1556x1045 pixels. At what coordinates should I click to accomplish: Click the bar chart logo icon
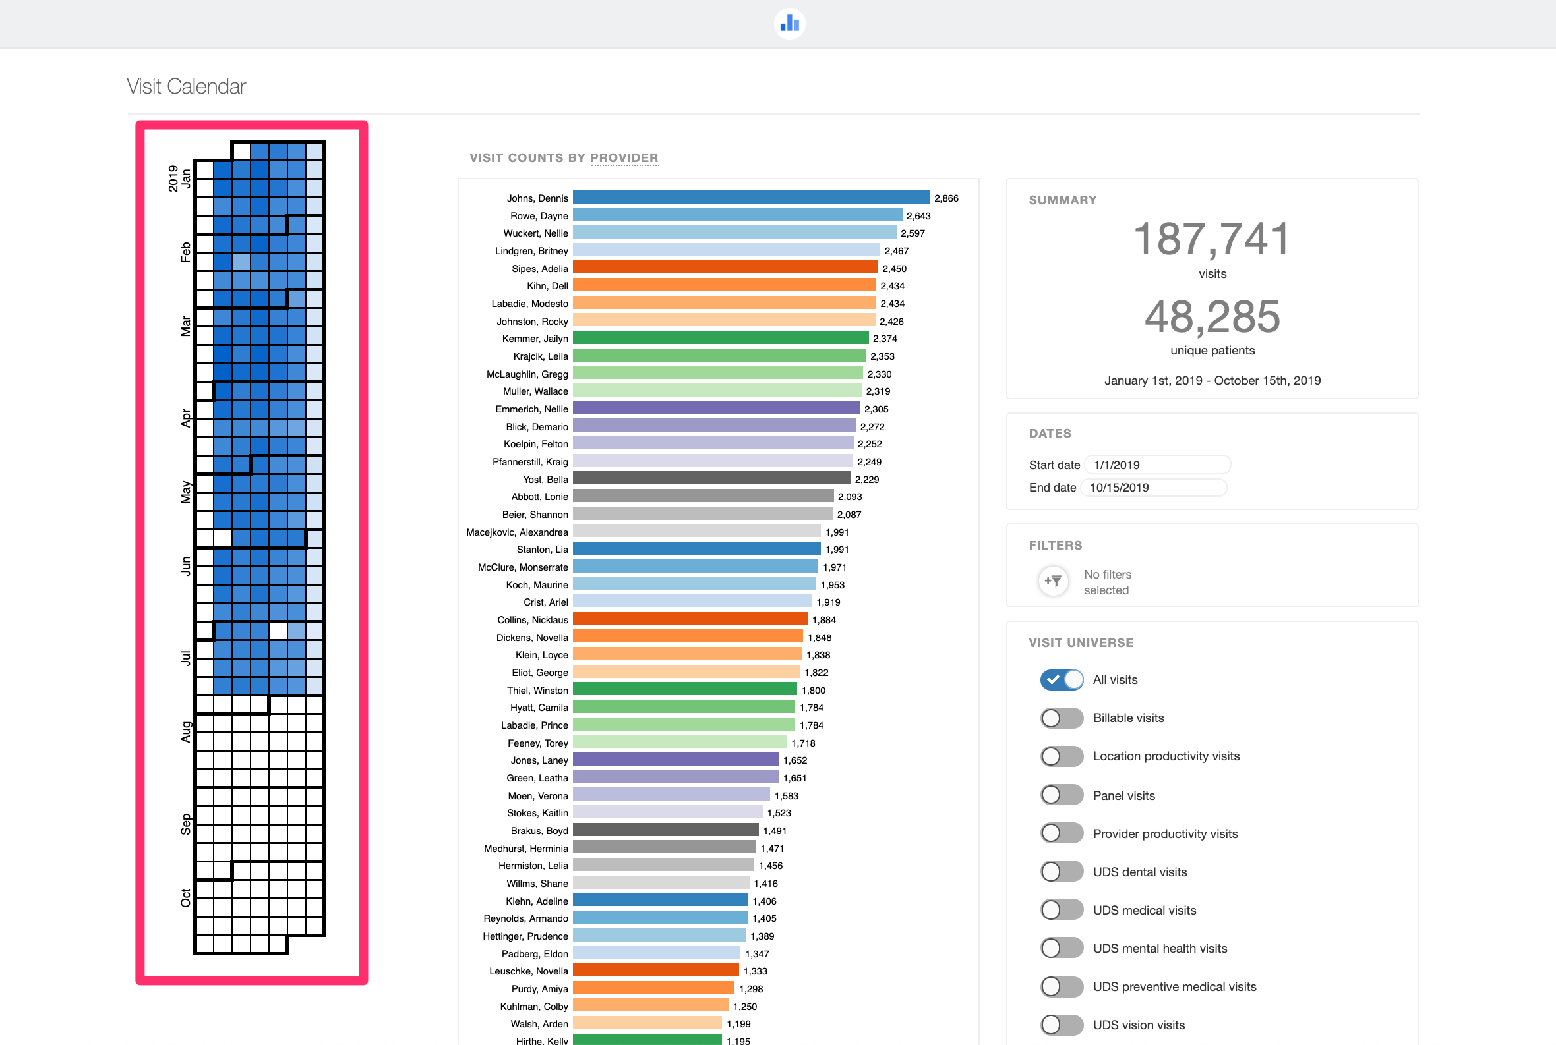(x=790, y=23)
